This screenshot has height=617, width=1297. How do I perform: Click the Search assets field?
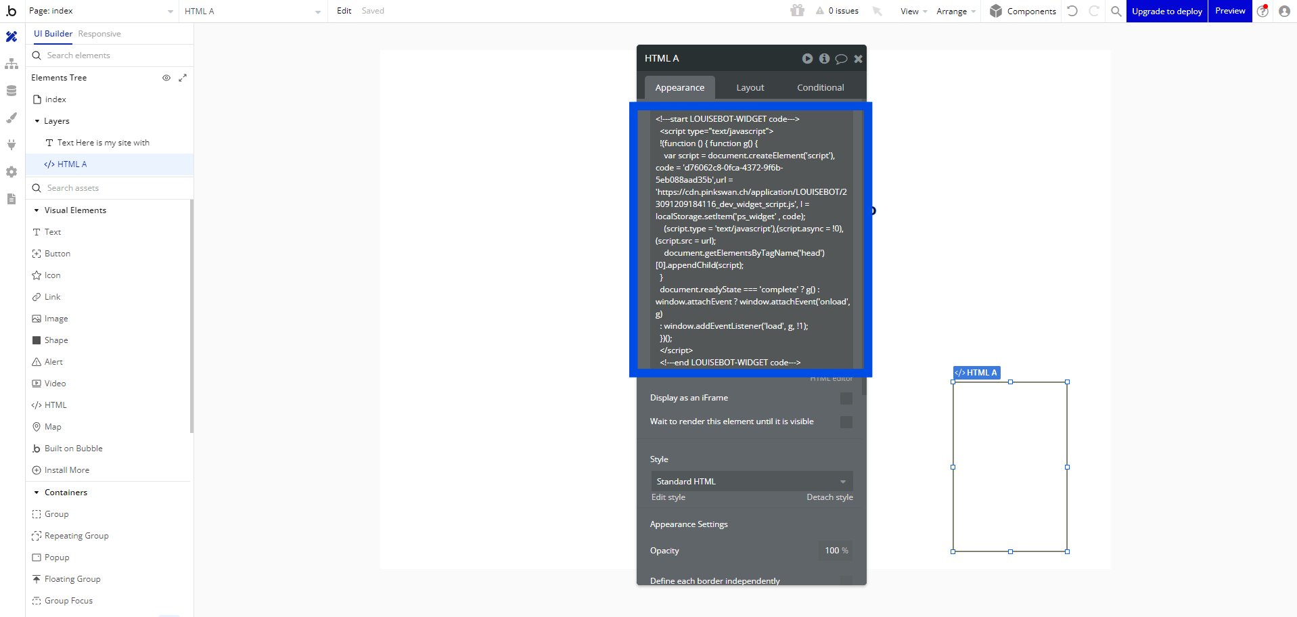pos(110,188)
